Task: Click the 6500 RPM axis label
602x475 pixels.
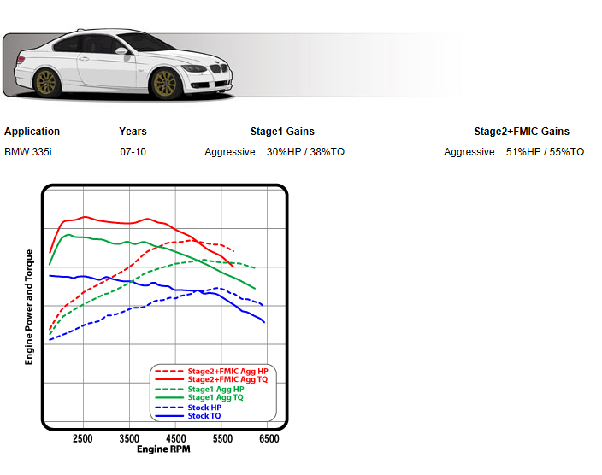Action: coord(269,438)
